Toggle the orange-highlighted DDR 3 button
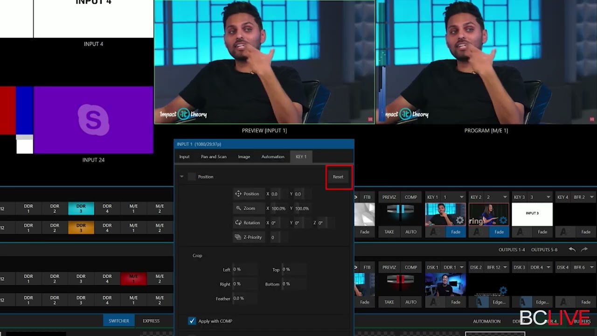Image resolution: width=597 pixels, height=336 pixels. pyautogui.click(x=81, y=228)
